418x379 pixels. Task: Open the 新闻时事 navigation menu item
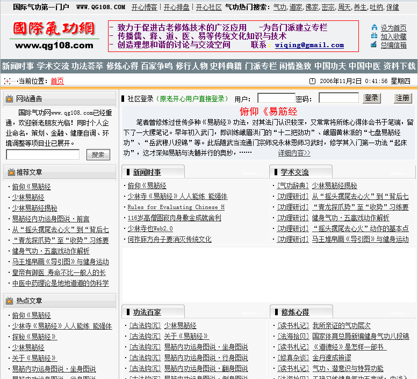(18, 66)
